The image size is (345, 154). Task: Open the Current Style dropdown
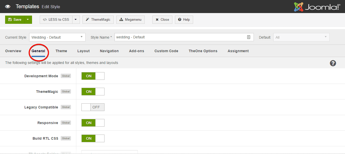pos(57,37)
